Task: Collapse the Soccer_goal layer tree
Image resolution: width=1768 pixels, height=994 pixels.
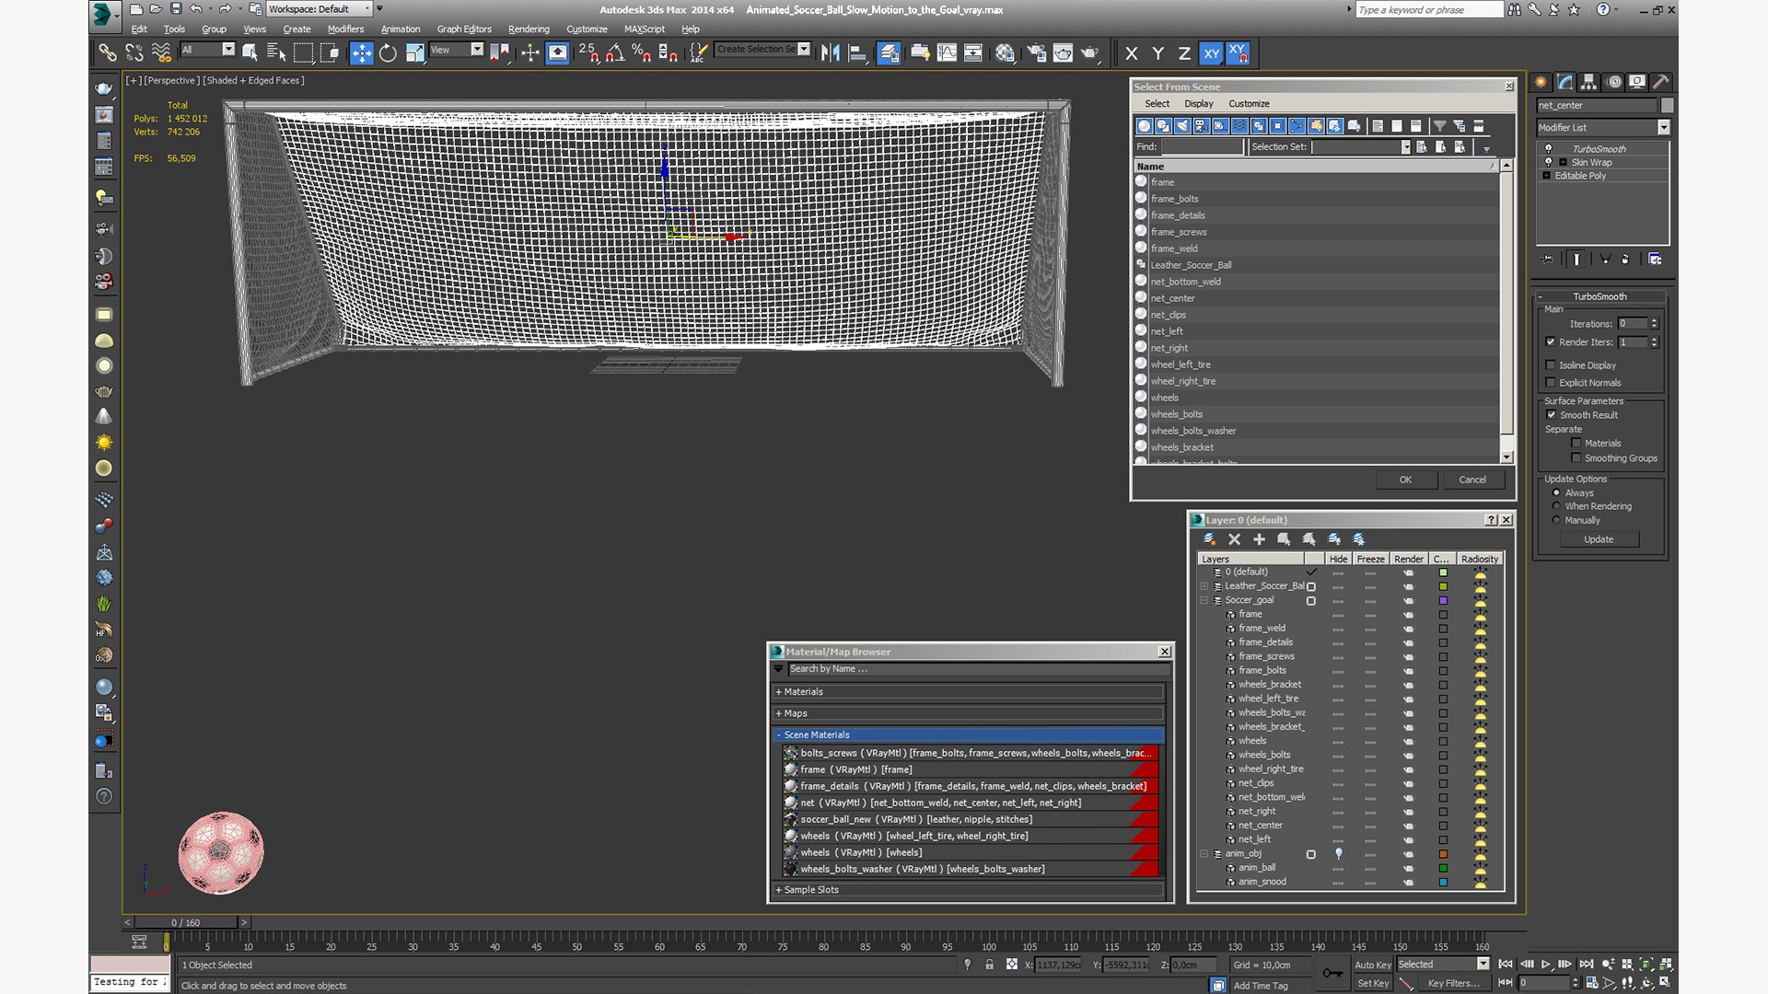Action: (x=1204, y=600)
